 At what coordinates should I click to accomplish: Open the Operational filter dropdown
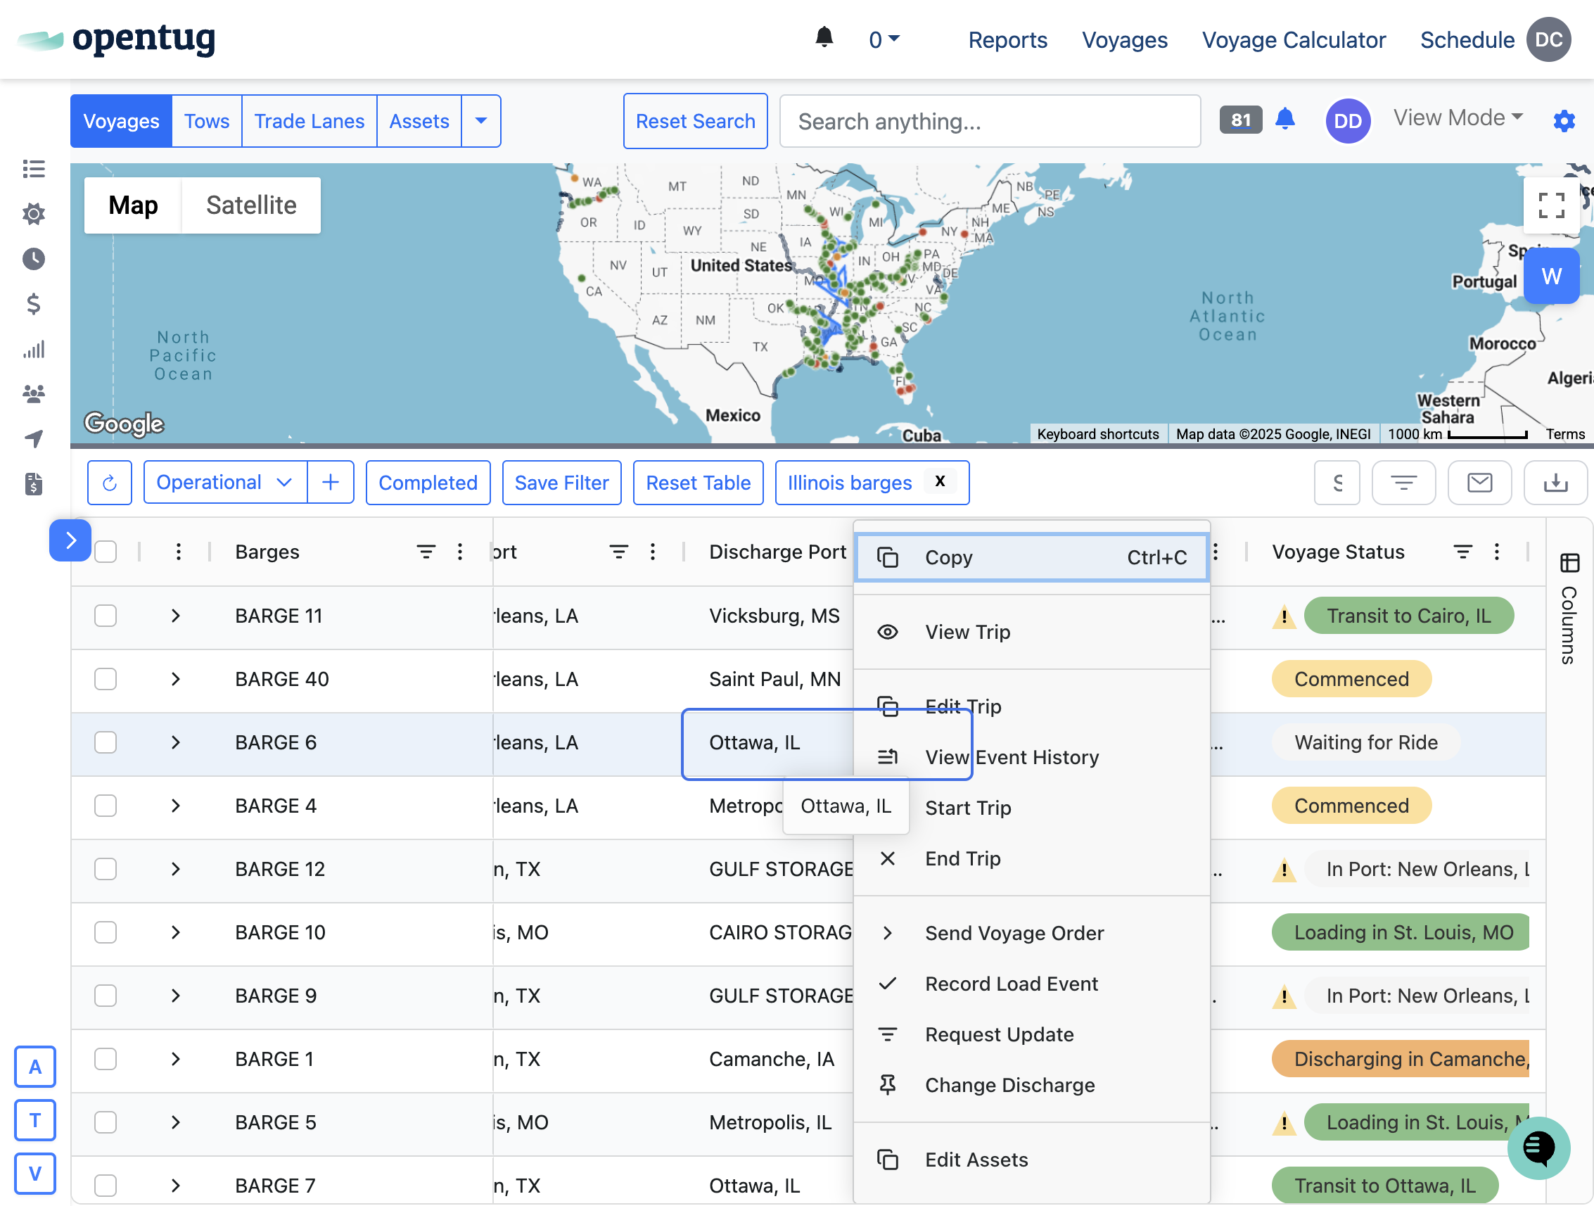pos(224,482)
